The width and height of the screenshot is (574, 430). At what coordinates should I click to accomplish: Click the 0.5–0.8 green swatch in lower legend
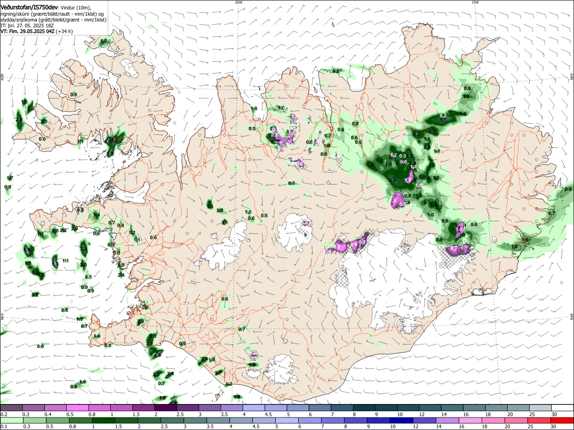[57, 421]
